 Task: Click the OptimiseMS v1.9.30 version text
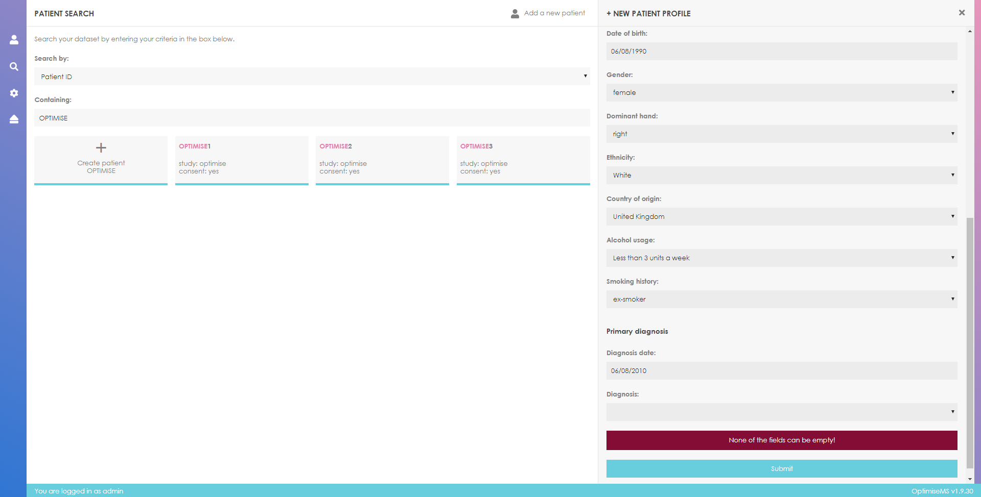coord(942,491)
